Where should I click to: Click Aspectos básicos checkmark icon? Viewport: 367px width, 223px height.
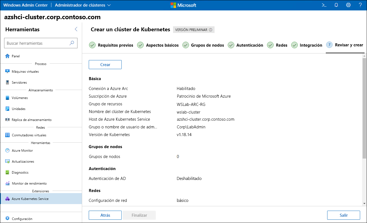(140, 45)
